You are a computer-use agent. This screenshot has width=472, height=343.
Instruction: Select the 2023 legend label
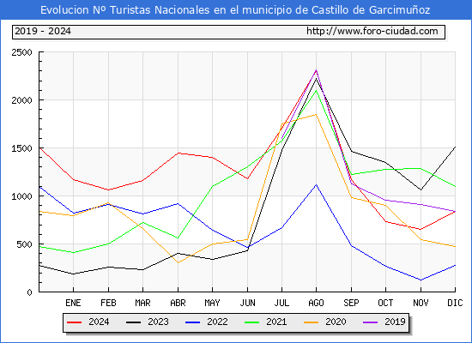pyautogui.click(x=158, y=322)
